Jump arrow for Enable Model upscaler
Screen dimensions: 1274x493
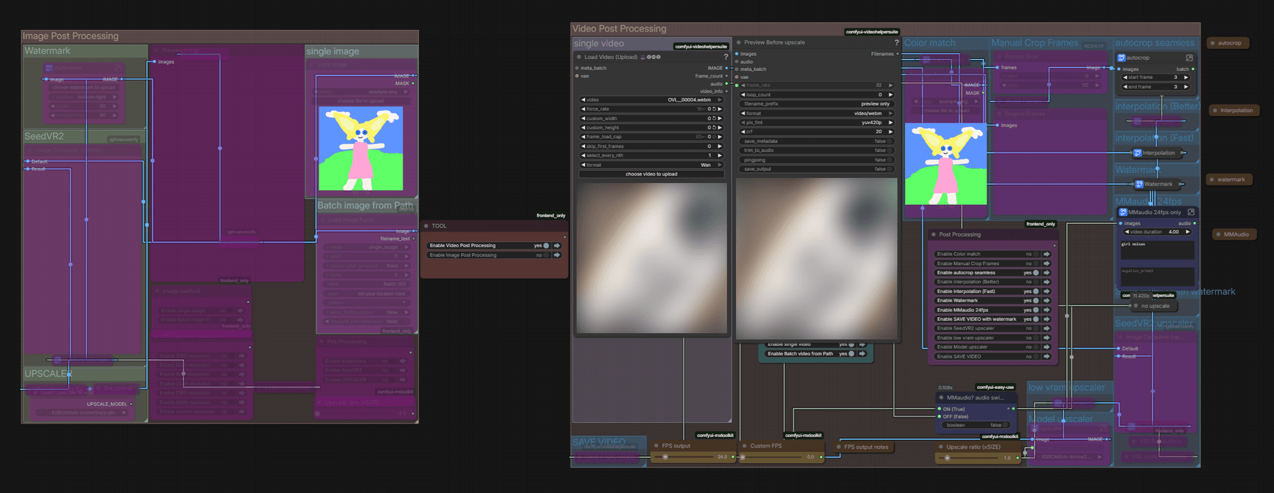1046,347
